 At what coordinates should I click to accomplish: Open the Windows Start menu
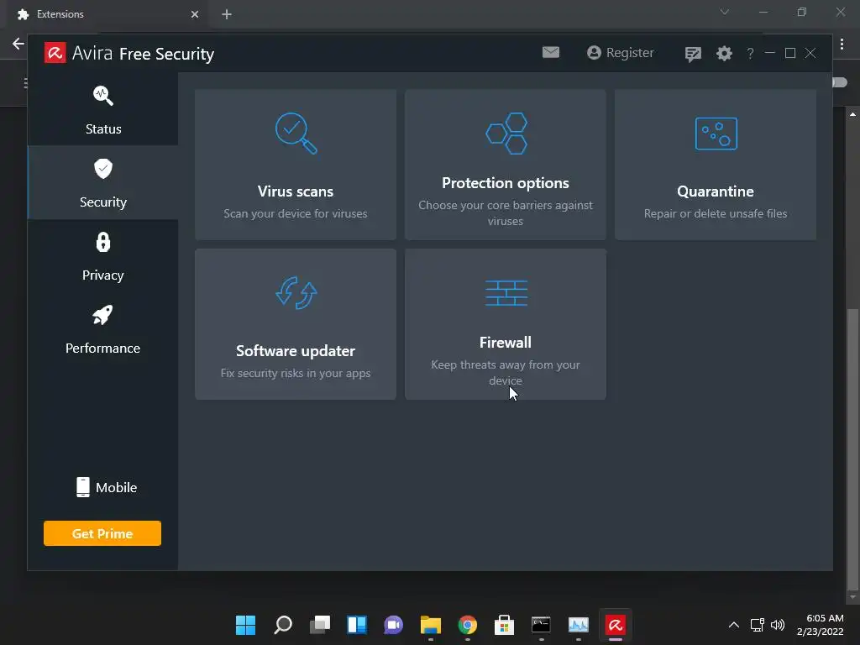click(x=245, y=625)
